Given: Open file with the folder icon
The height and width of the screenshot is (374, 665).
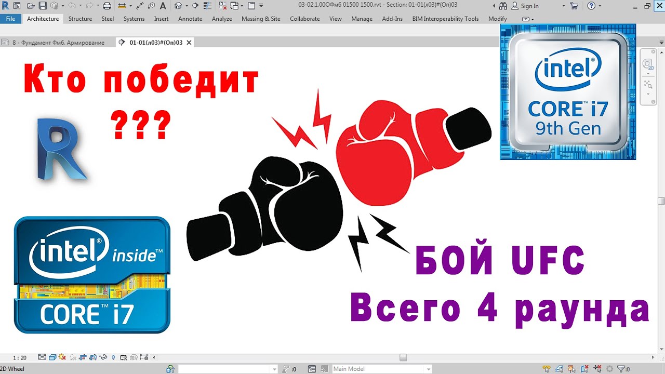Looking at the screenshot, I should tap(31, 6).
